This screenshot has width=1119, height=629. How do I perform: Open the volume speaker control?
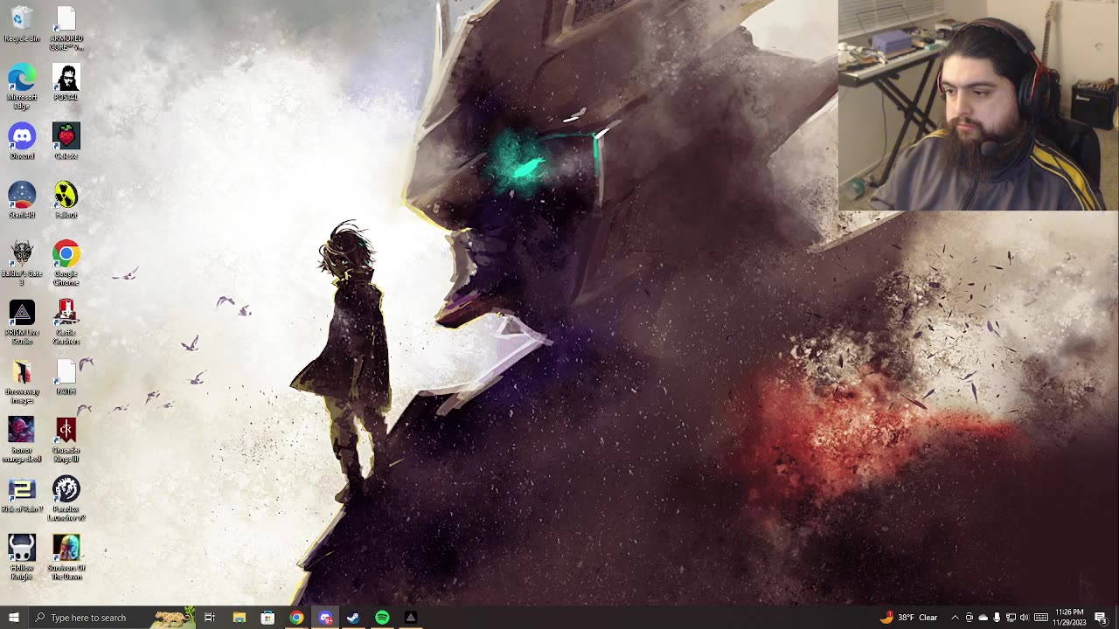tap(1025, 618)
